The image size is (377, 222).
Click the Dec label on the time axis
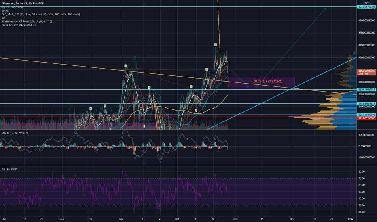pyautogui.click(x=292, y=219)
